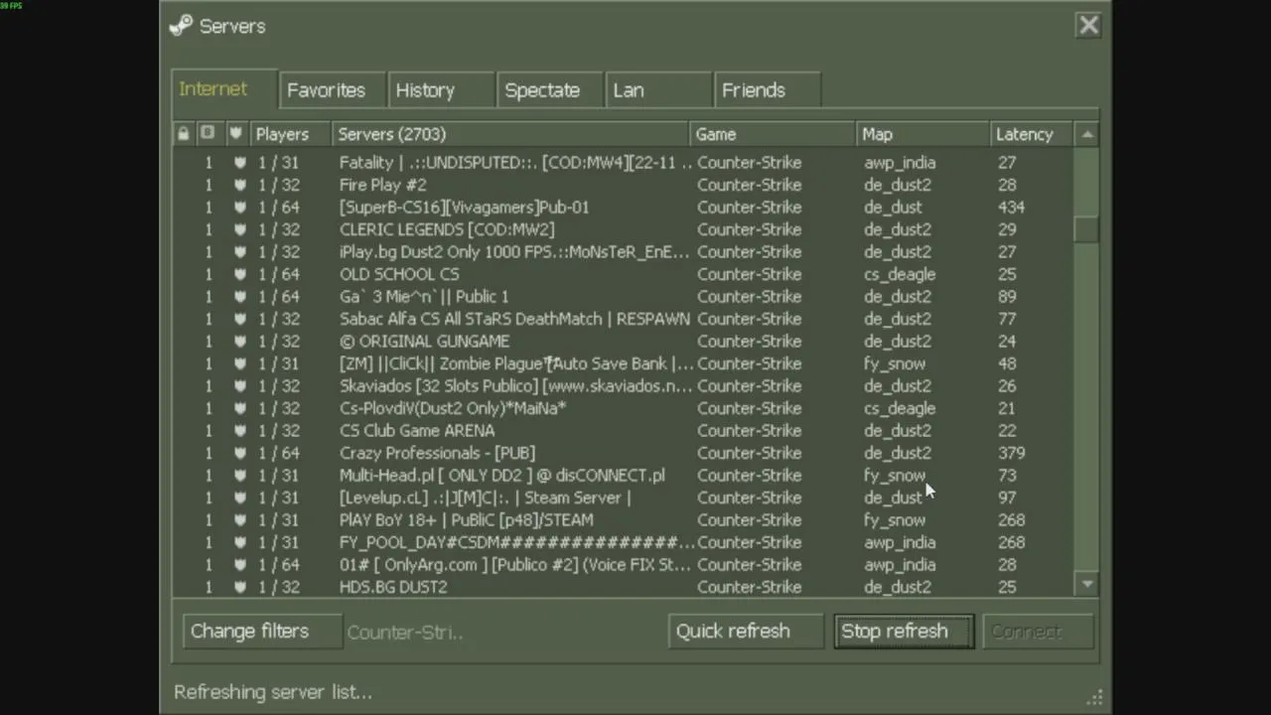This screenshot has width=1271, height=715.
Task: Click the Quick refresh button
Action: pyautogui.click(x=746, y=632)
